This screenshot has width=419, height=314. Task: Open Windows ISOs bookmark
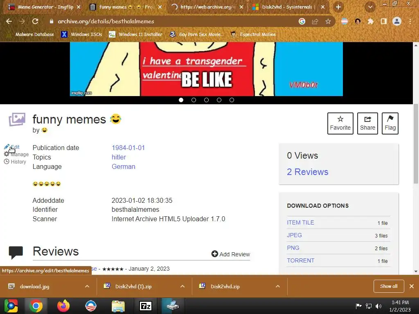(x=82, y=34)
